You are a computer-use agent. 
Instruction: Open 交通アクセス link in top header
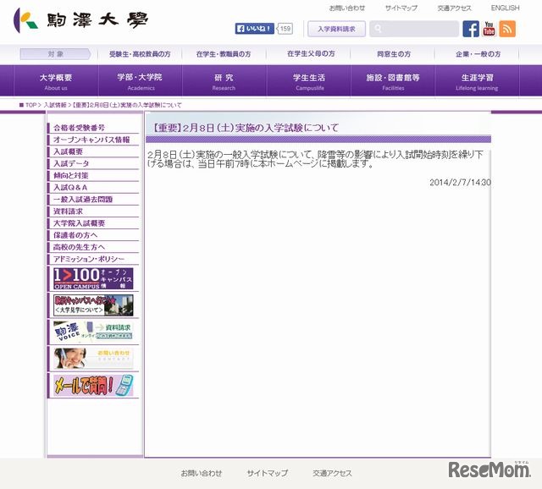tap(454, 8)
